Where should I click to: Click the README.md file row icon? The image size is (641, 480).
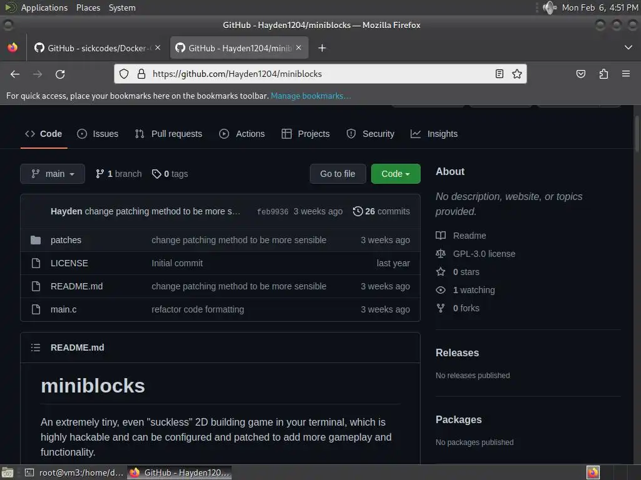coord(36,286)
